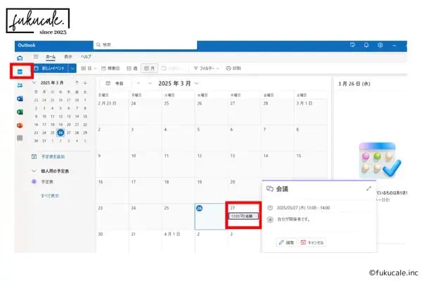Image resolution: width=422 pixels, height=281 pixels.
Task: Toggle the 予定表 calendar color circle
Action: click(34, 182)
